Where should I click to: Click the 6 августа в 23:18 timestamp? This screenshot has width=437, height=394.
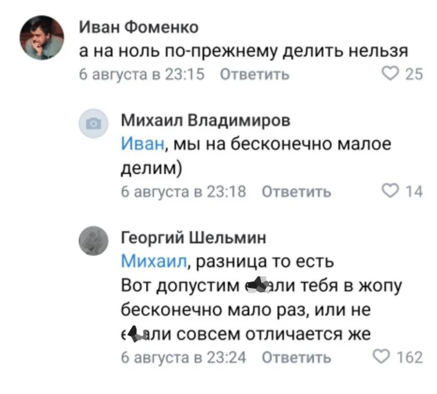click(183, 192)
